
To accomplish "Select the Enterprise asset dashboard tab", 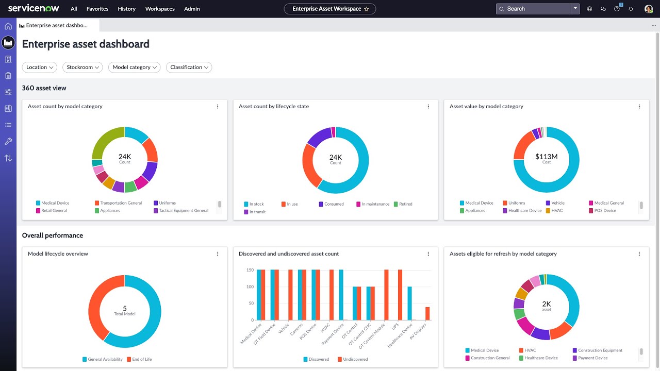I will 58,25.
